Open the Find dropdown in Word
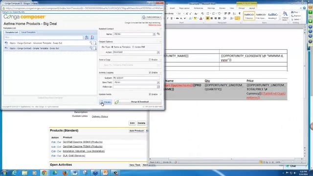The height and width of the screenshot is (176, 313). tap(295, 12)
